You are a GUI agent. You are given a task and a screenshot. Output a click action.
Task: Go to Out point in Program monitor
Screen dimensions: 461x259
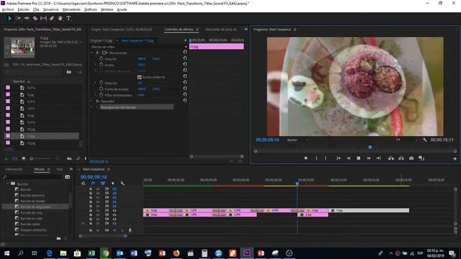tap(378, 158)
